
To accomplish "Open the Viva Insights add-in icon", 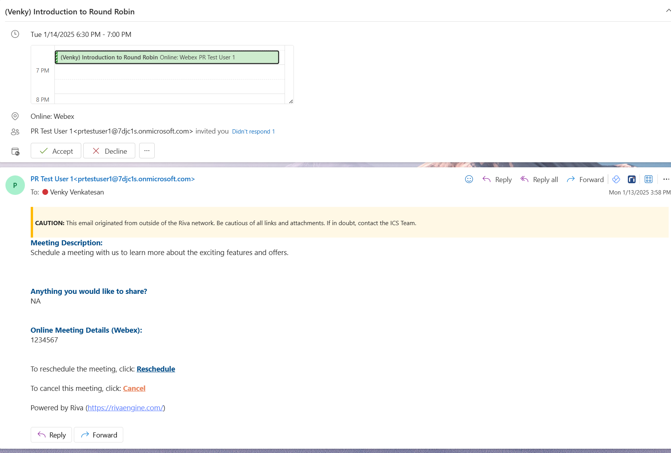I will [x=616, y=179].
